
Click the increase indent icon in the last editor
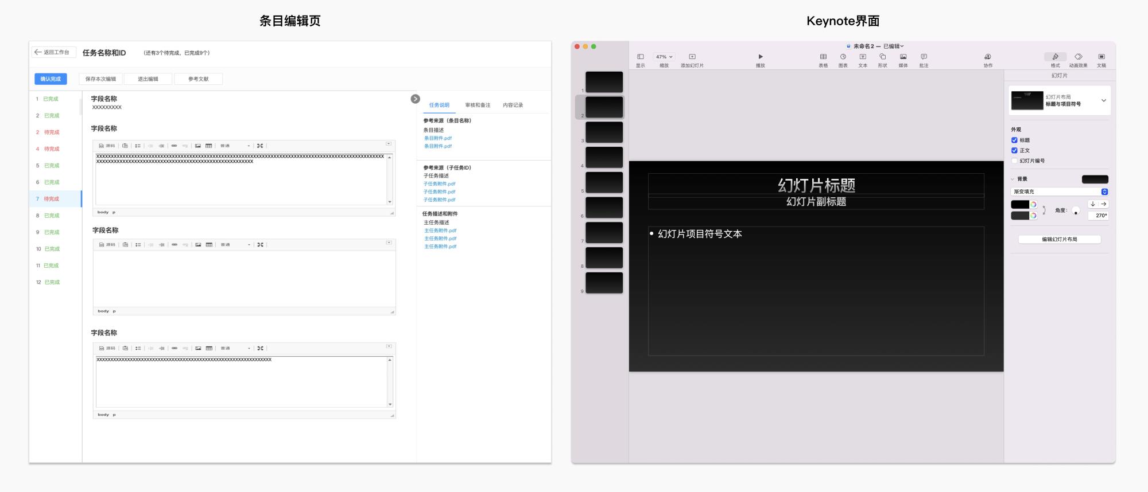click(162, 348)
